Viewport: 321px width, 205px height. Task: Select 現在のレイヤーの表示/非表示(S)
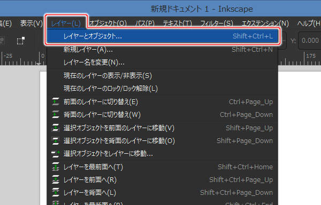pos(163,76)
